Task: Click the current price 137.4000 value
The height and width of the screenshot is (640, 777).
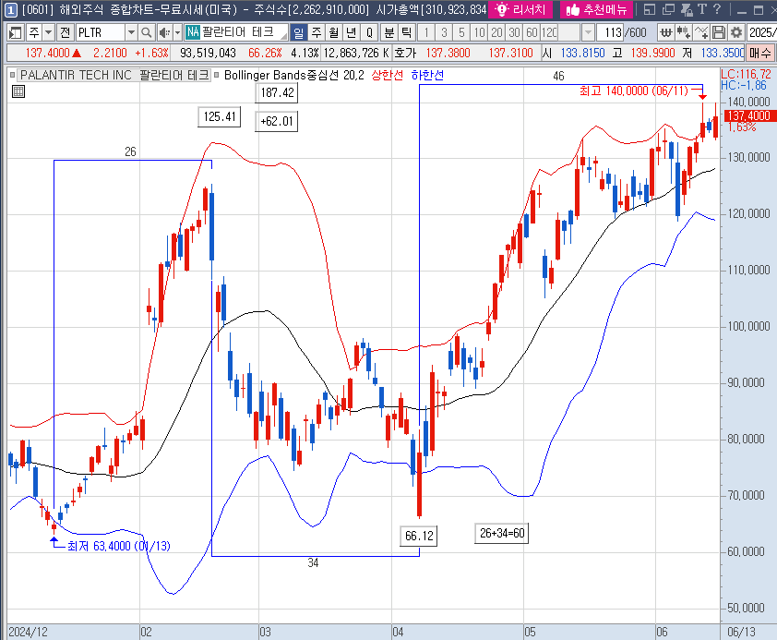Action: click(48, 53)
